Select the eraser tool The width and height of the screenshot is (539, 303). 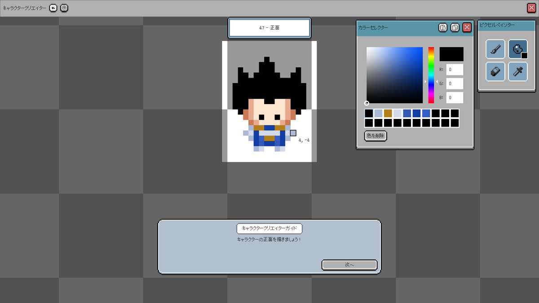tap(495, 71)
